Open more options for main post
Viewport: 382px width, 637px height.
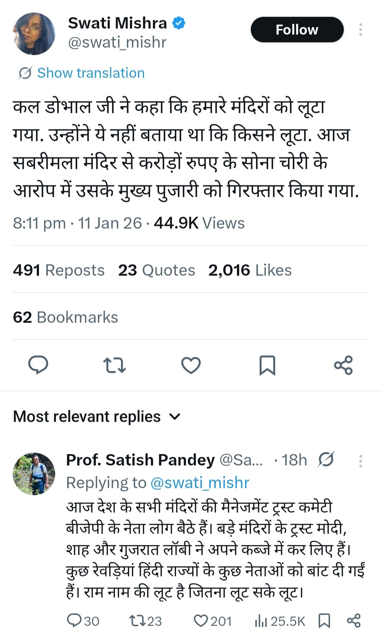coord(360,30)
